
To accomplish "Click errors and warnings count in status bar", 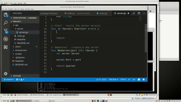I will [20, 79].
